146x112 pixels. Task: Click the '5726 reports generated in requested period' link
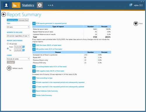point(51,23)
